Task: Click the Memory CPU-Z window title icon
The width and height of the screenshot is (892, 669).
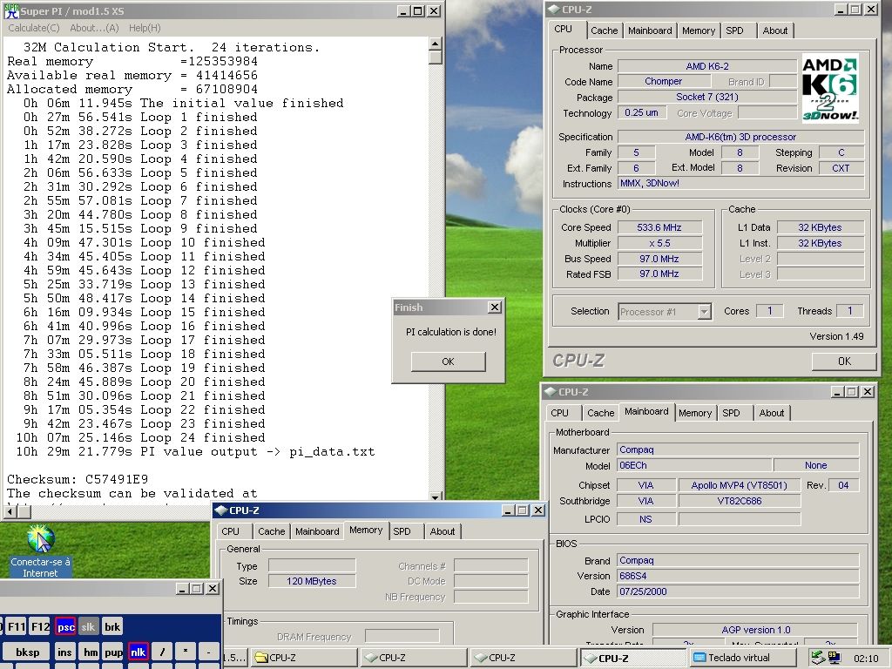Action: (220, 510)
